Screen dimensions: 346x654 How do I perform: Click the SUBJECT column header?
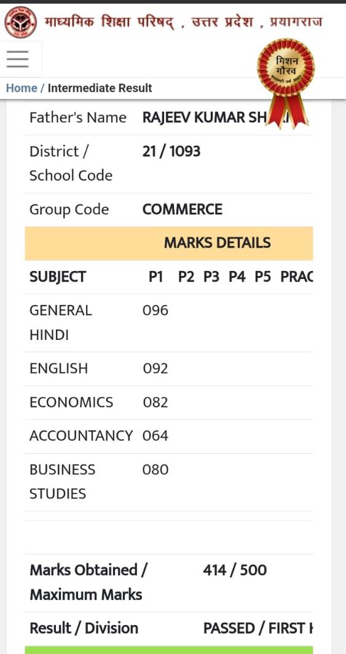58,277
